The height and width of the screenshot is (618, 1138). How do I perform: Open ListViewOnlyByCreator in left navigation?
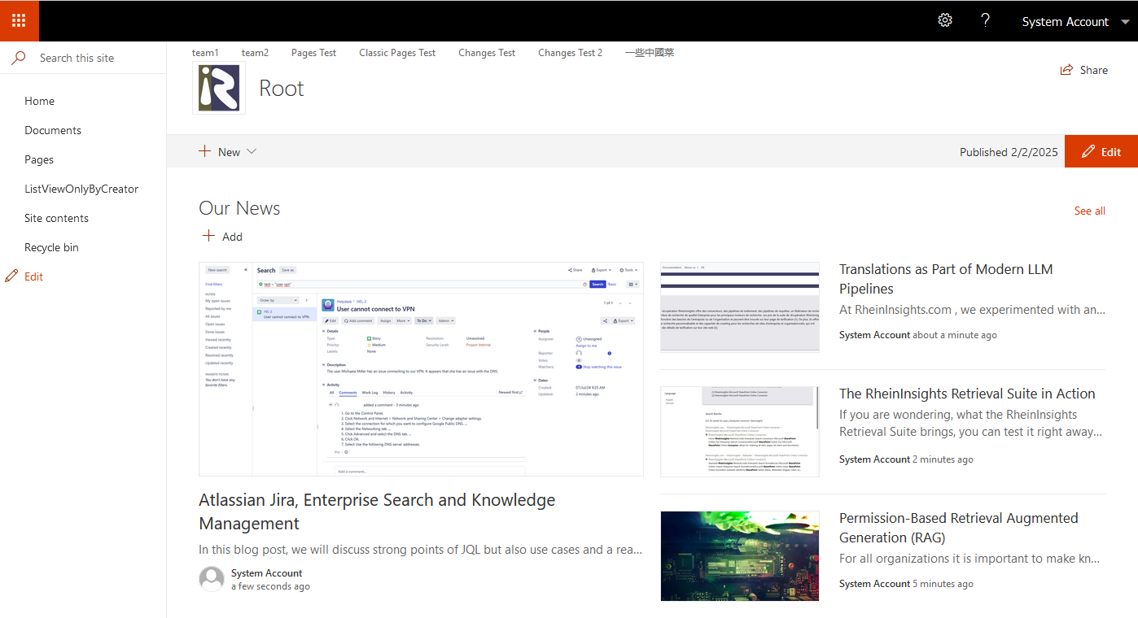click(x=83, y=189)
